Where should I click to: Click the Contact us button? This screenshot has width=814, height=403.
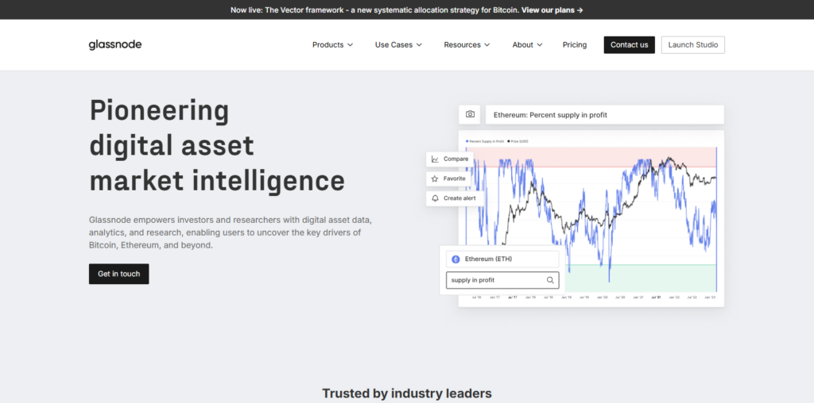(x=630, y=44)
